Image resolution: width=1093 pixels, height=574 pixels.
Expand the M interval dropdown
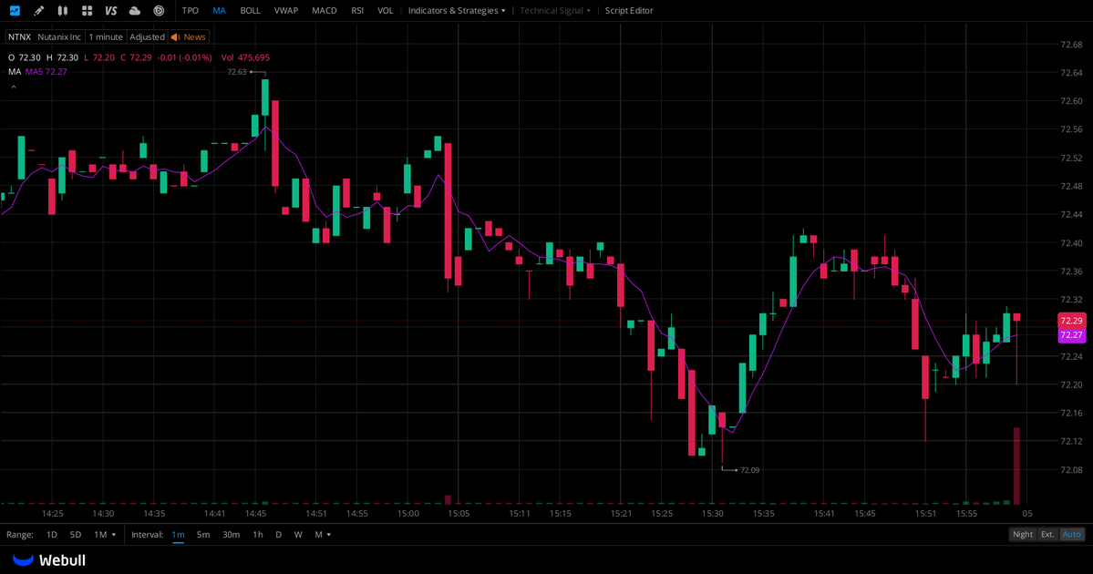323,534
